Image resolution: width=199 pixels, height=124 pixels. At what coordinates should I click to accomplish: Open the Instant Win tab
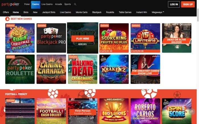coord(142,12)
